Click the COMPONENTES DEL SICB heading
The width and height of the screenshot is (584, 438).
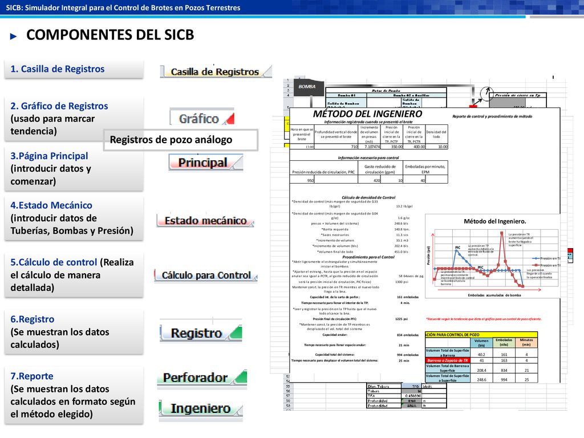click(x=110, y=35)
